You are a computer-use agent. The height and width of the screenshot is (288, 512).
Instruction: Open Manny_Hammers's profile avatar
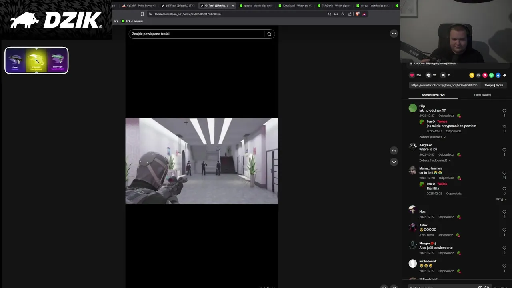click(412, 170)
